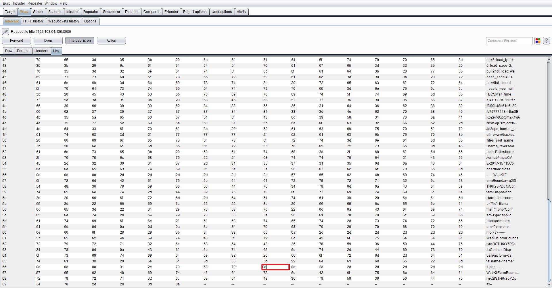Click ASCII text '4xContent-Disp'

[x=499, y=250]
